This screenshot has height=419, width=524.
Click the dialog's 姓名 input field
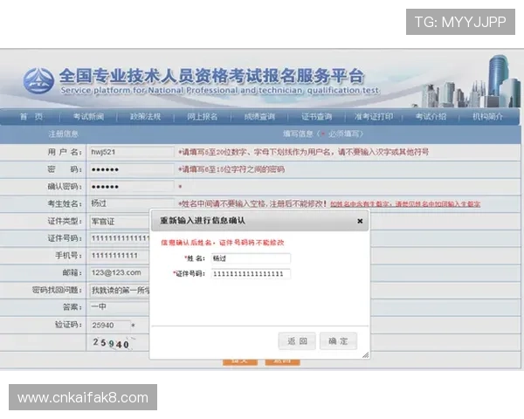coord(251,258)
